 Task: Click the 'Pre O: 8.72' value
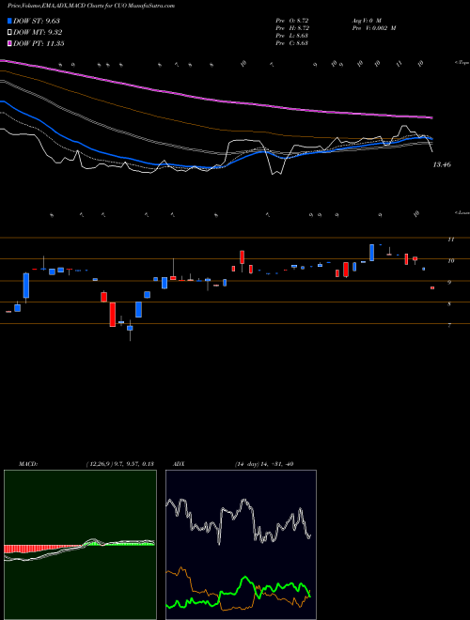pos(292,20)
